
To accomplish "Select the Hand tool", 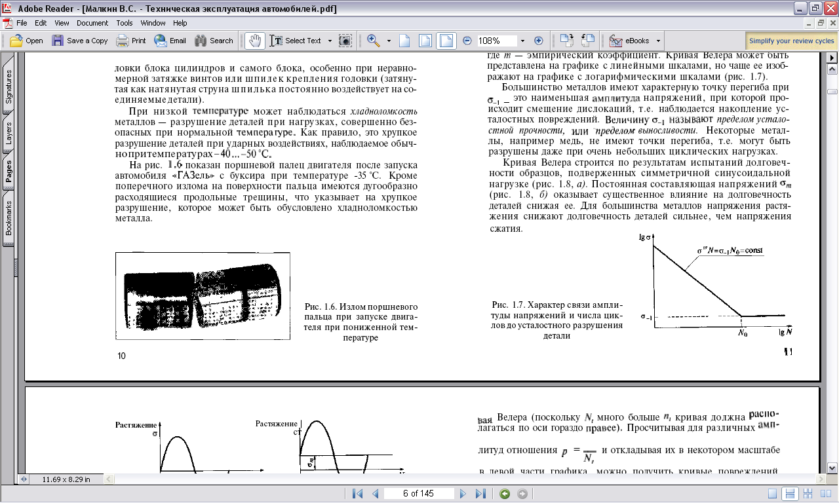I will 254,41.
